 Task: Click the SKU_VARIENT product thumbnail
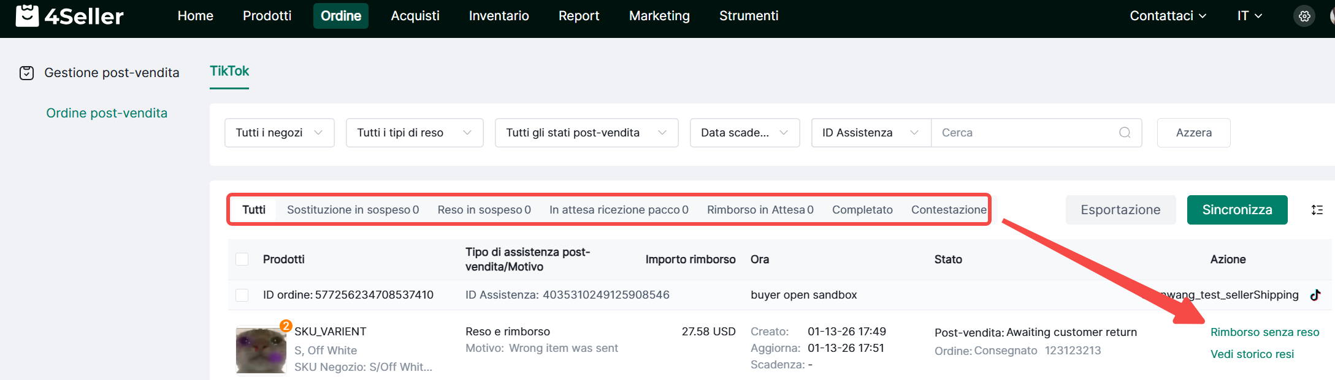261,350
